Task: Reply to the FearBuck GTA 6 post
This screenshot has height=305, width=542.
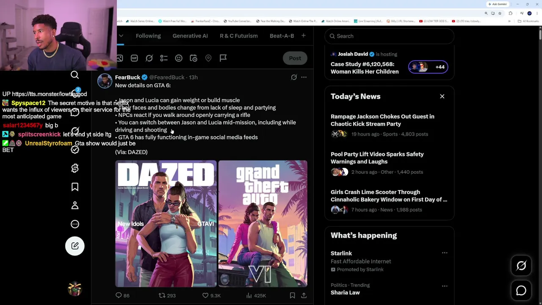Action: click(122, 296)
